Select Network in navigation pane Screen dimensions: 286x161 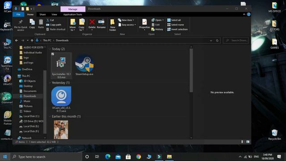tap(25, 138)
